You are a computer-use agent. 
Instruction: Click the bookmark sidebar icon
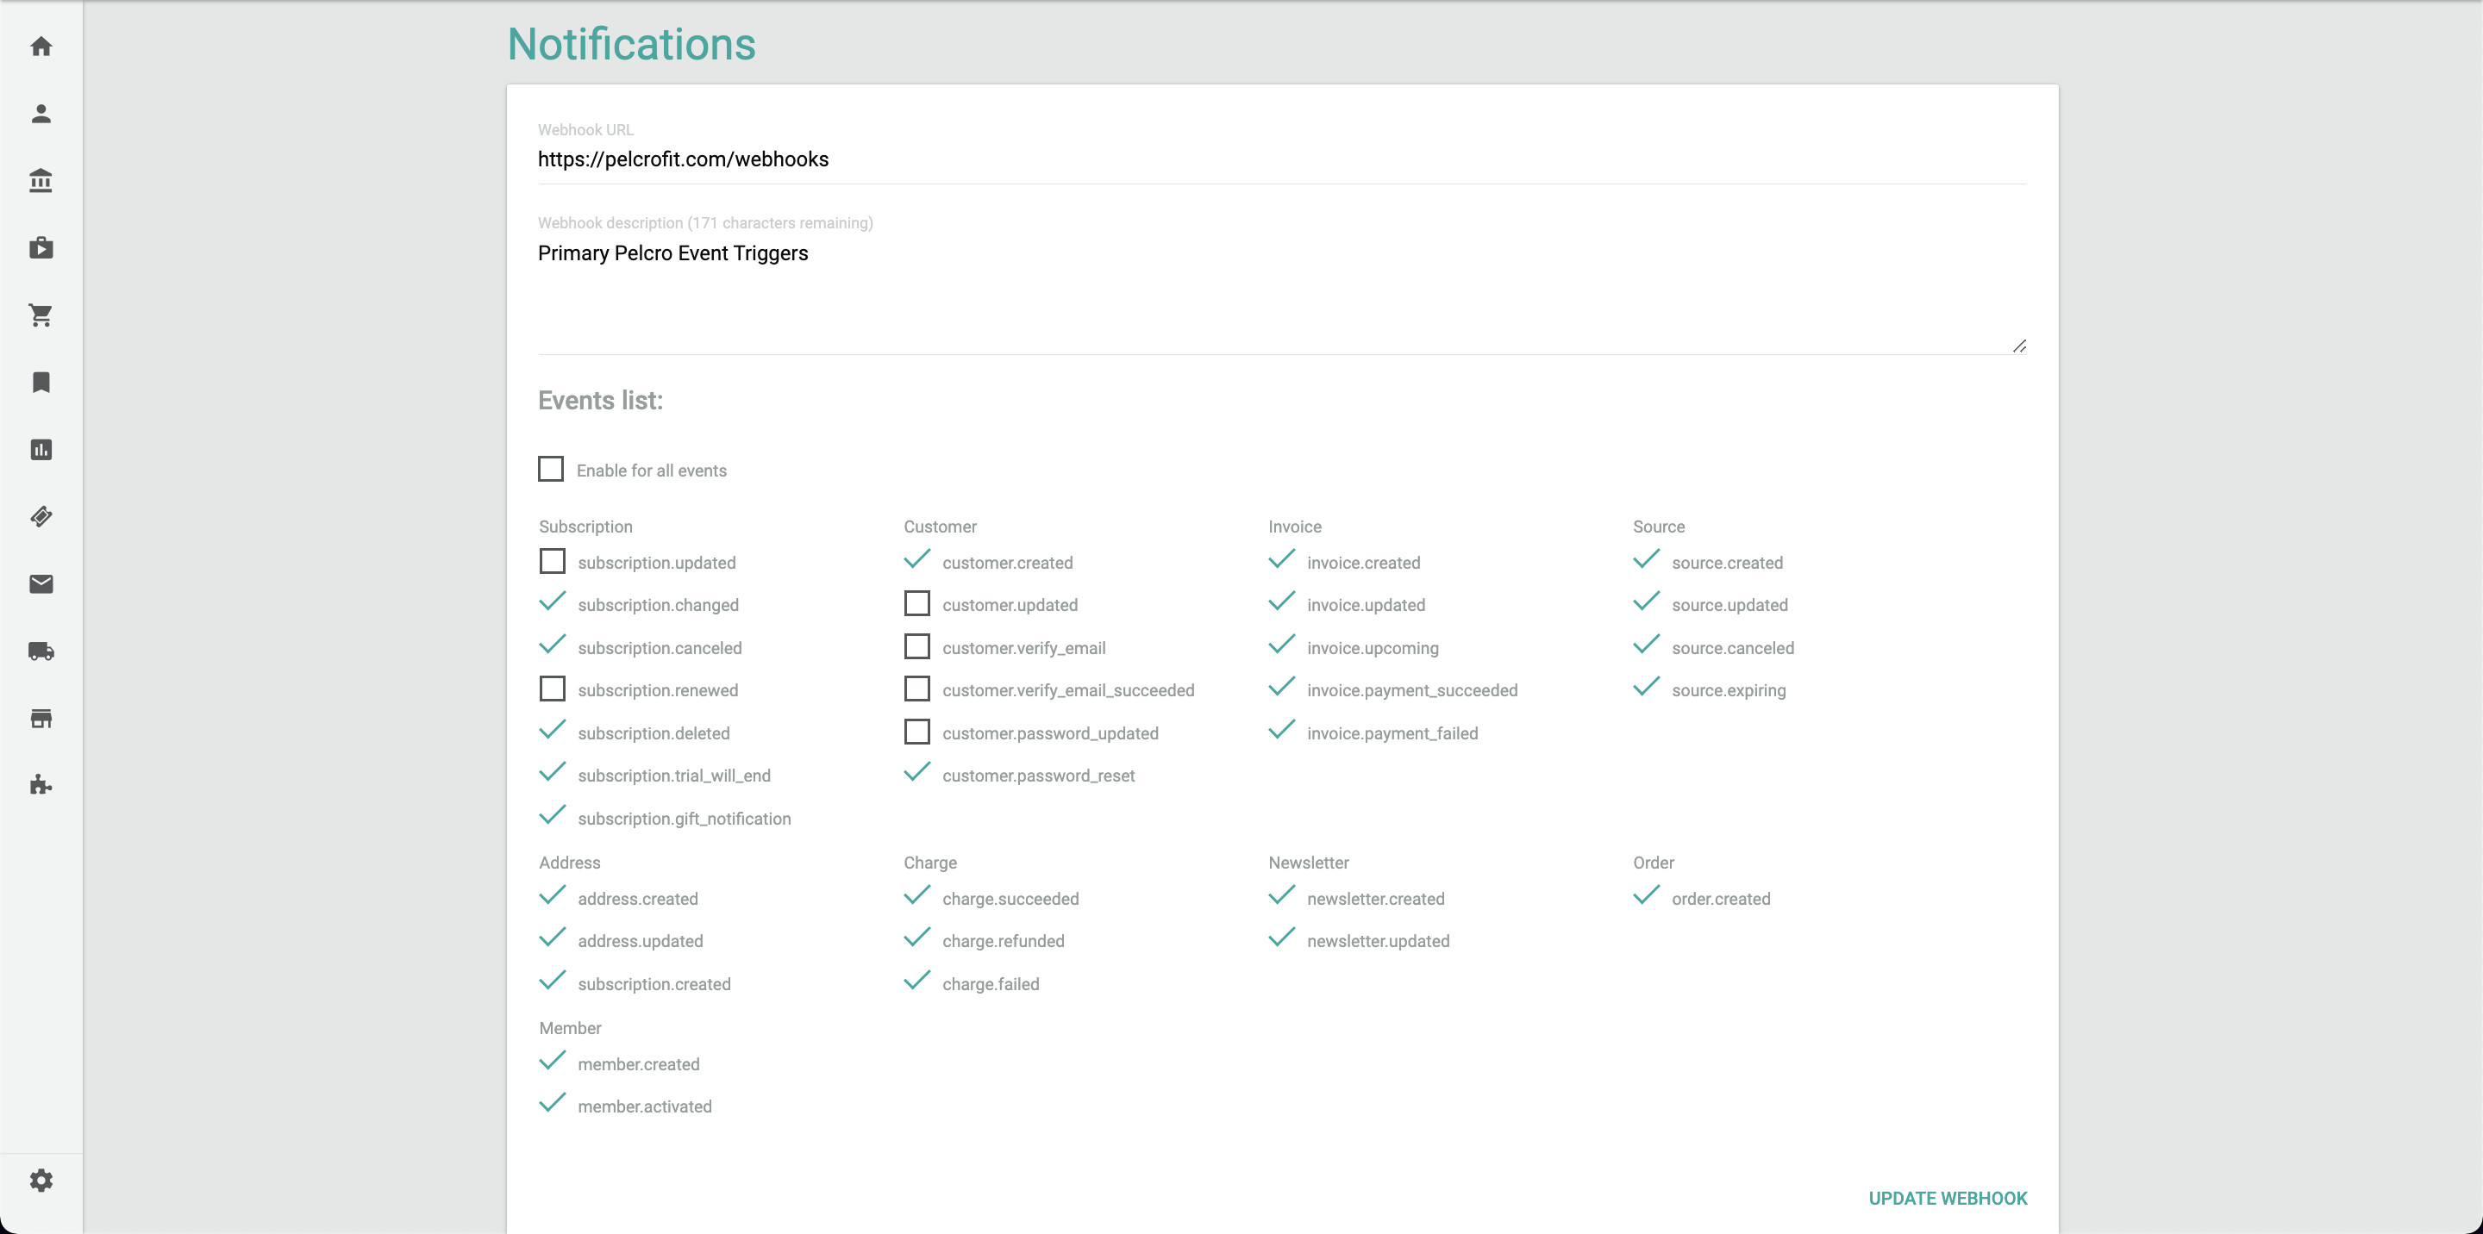tap(41, 383)
